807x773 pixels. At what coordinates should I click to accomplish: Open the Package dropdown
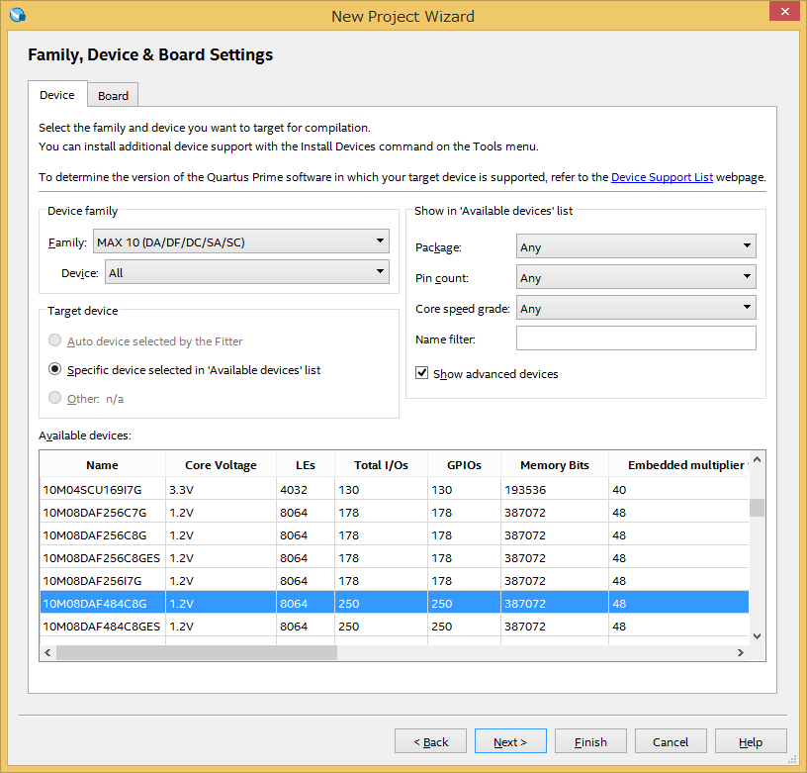pyautogui.click(x=636, y=247)
